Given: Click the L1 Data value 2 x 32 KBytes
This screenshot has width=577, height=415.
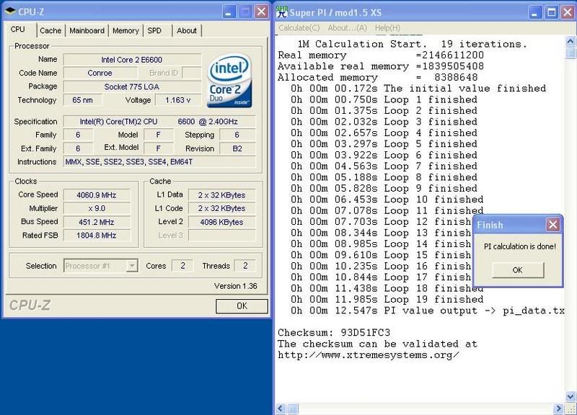Looking at the screenshot, I should pos(221,195).
